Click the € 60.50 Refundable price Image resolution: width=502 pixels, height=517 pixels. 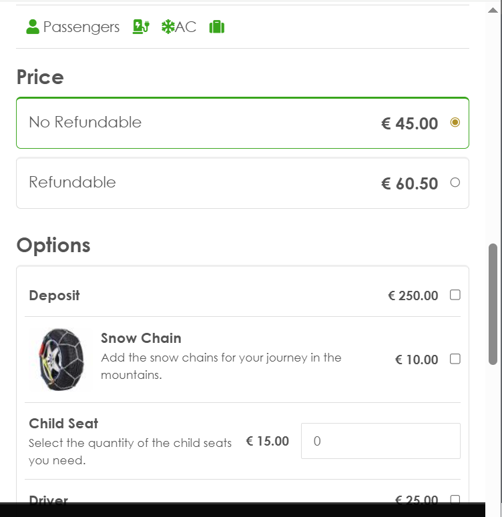409,183
